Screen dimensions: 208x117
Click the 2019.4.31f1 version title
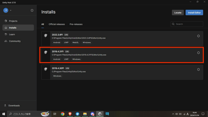pyautogui.click(x=58, y=51)
